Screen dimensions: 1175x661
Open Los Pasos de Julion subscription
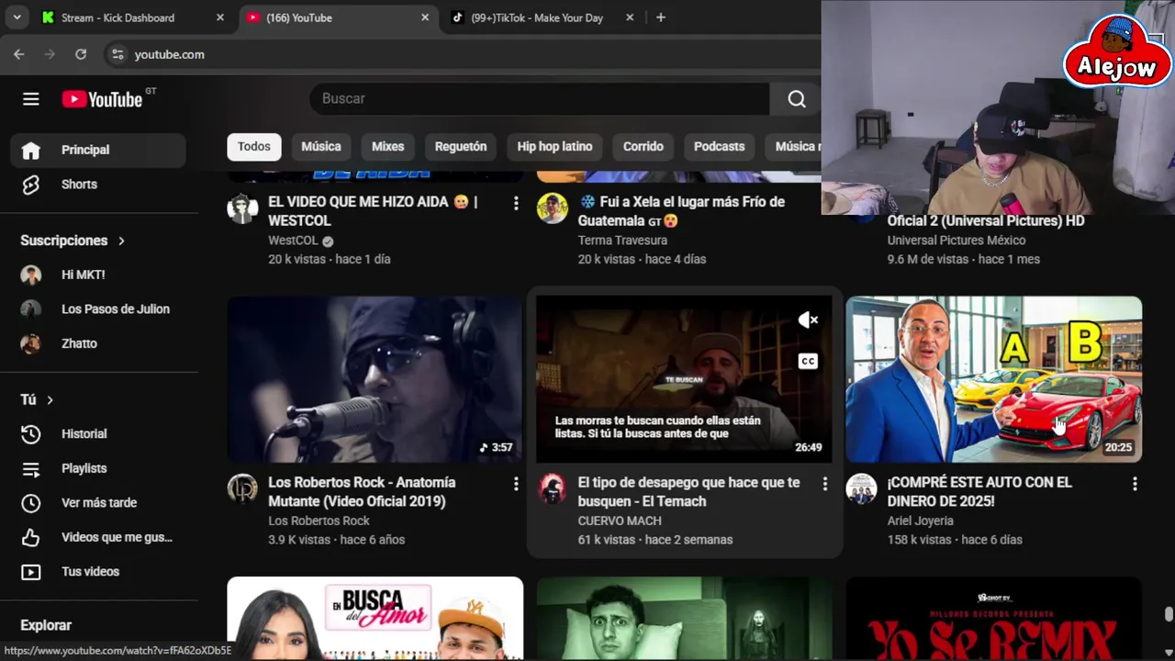(x=97, y=309)
